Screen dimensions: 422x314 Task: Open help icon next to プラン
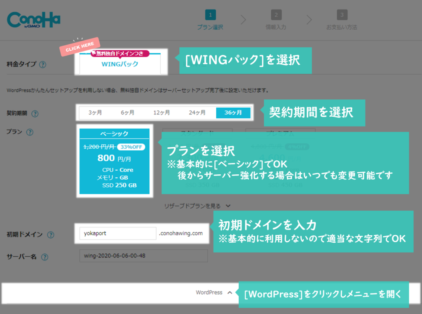tap(30, 132)
